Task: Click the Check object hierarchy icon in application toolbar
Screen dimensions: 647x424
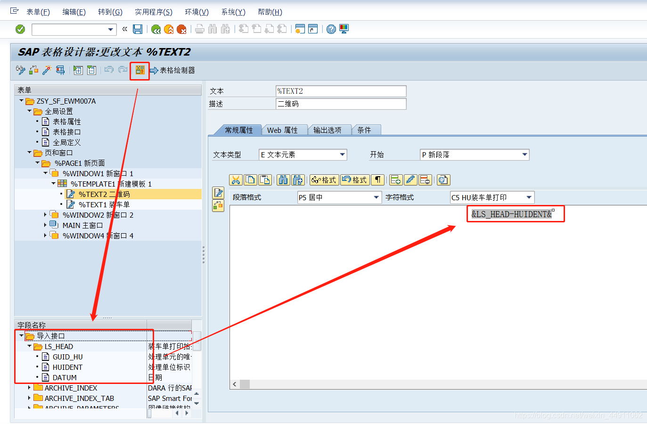Action: 33,70
